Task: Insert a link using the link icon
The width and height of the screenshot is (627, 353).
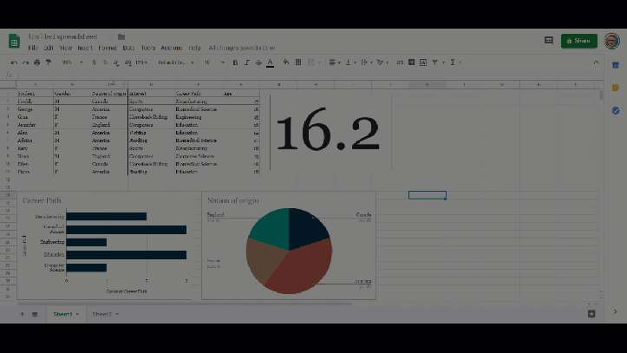Action: (x=400, y=62)
